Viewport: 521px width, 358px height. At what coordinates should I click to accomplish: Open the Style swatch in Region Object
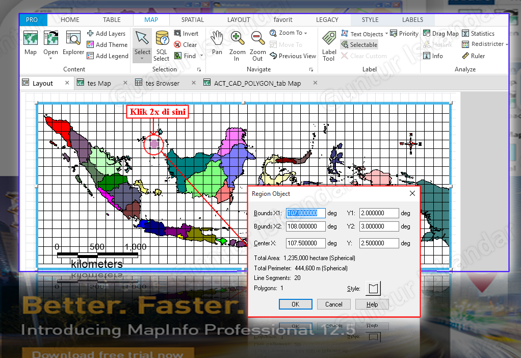(x=373, y=288)
